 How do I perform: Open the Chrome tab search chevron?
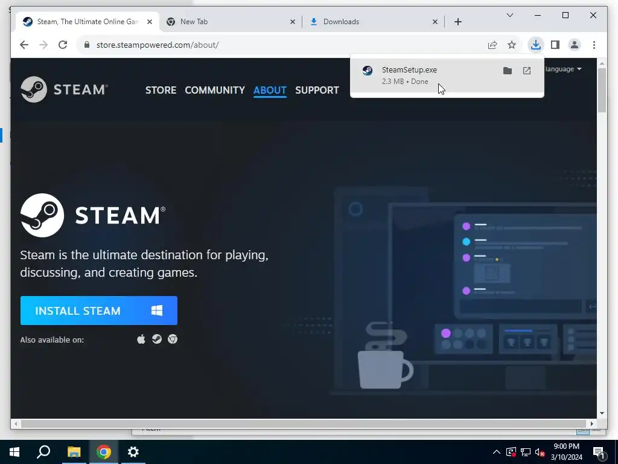pos(509,15)
